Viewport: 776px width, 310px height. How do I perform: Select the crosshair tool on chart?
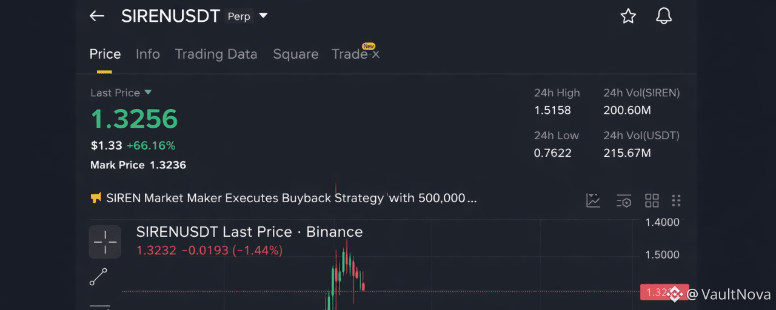[x=105, y=242]
